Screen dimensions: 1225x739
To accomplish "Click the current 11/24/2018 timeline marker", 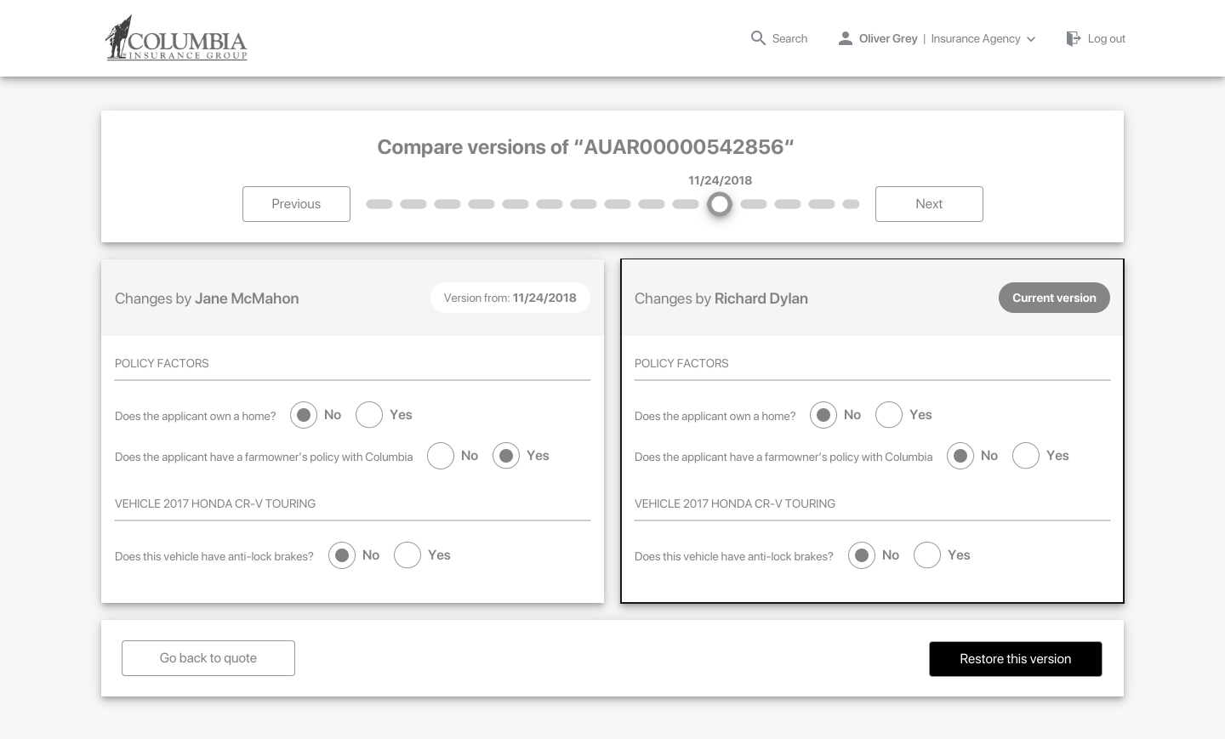I will point(720,204).
